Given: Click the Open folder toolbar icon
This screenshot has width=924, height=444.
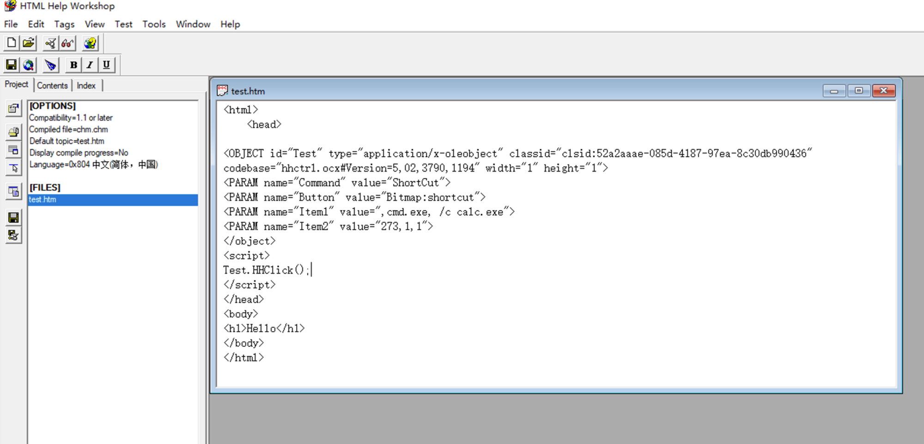Looking at the screenshot, I should click(29, 43).
